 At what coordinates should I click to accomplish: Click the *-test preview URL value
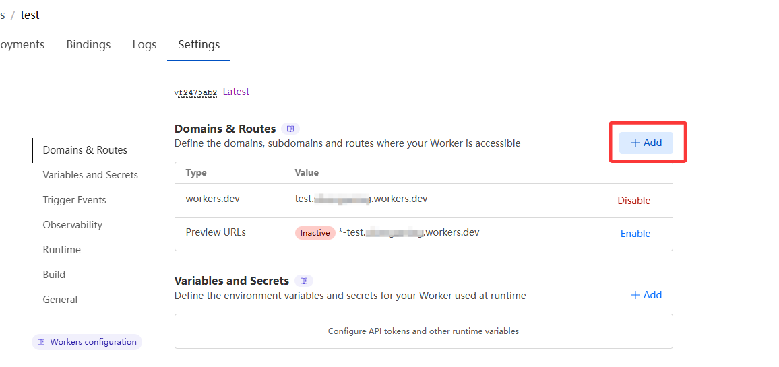[x=408, y=232]
